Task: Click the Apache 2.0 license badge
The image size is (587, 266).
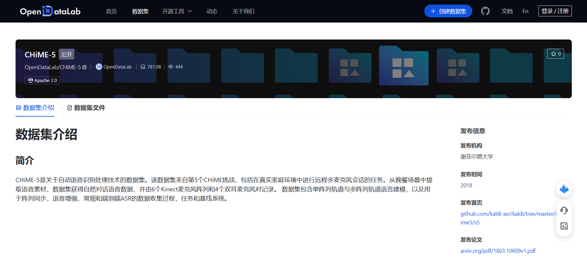Action: [x=42, y=80]
